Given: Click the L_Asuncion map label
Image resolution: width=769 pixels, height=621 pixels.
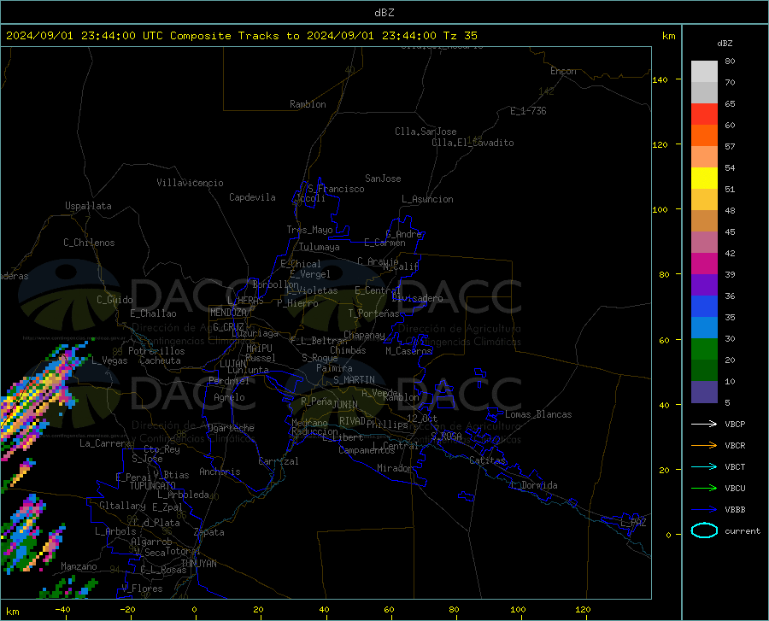Looking at the screenshot, I should [x=427, y=199].
